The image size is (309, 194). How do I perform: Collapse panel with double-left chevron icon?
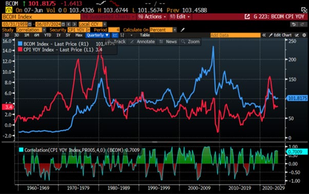264,35
